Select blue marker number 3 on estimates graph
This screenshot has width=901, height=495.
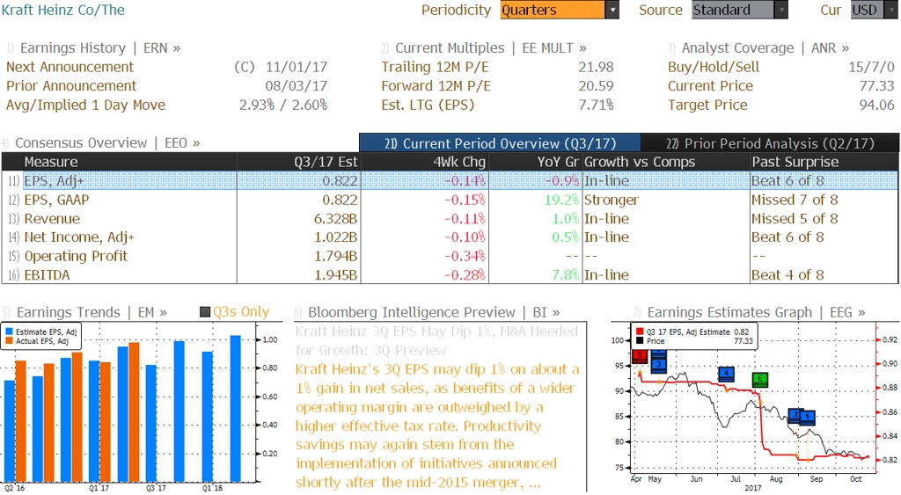click(658, 364)
